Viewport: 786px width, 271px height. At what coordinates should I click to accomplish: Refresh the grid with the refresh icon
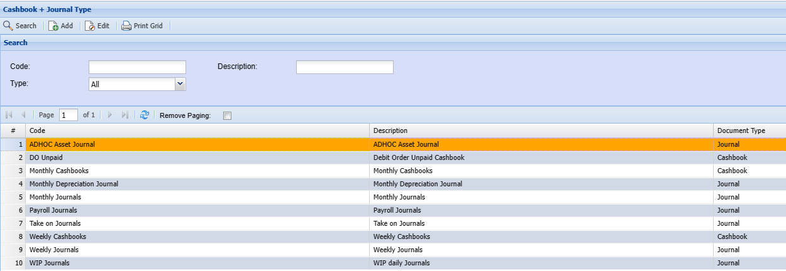pos(145,115)
